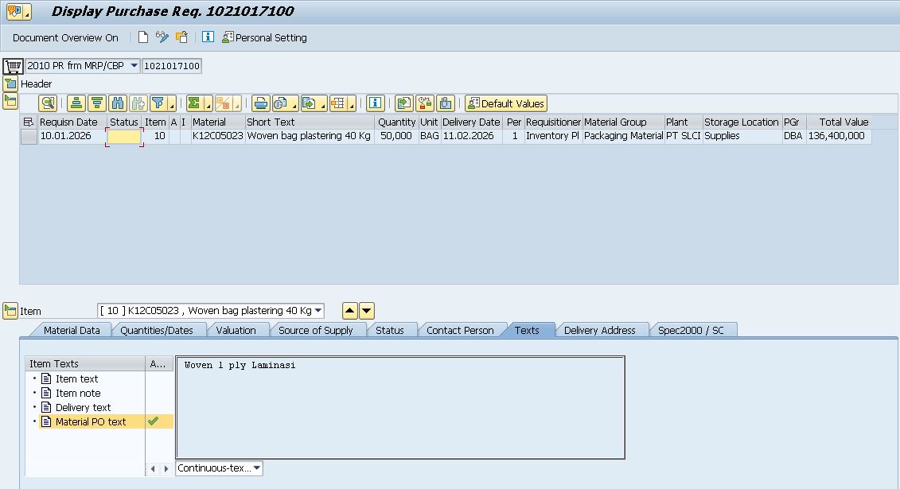Click the Create new document icon
The height and width of the screenshot is (489, 900).
[x=143, y=37]
